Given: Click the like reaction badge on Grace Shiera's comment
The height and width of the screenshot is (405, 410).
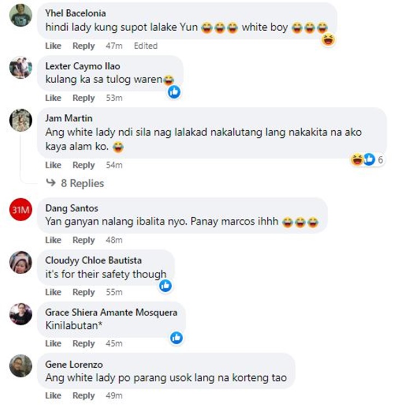Looking at the screenshot, I should point(177,338).
